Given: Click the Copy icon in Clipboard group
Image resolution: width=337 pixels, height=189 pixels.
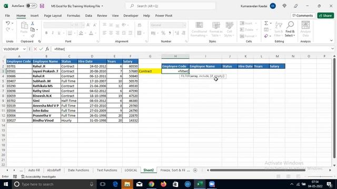Looking at the screenshot, I should pyautogui.click(x=33, y=29).
